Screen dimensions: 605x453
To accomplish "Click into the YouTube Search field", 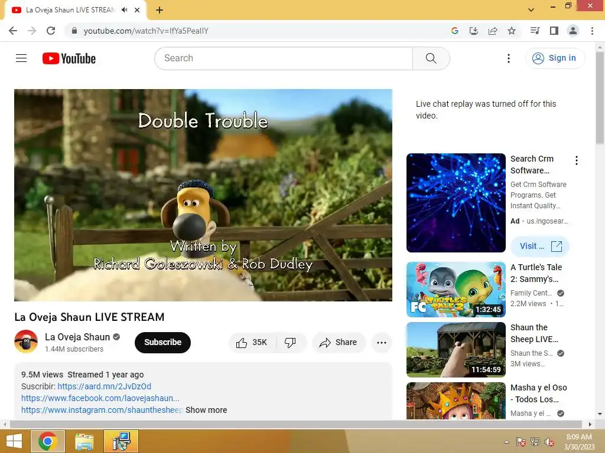I will [284, 58].
